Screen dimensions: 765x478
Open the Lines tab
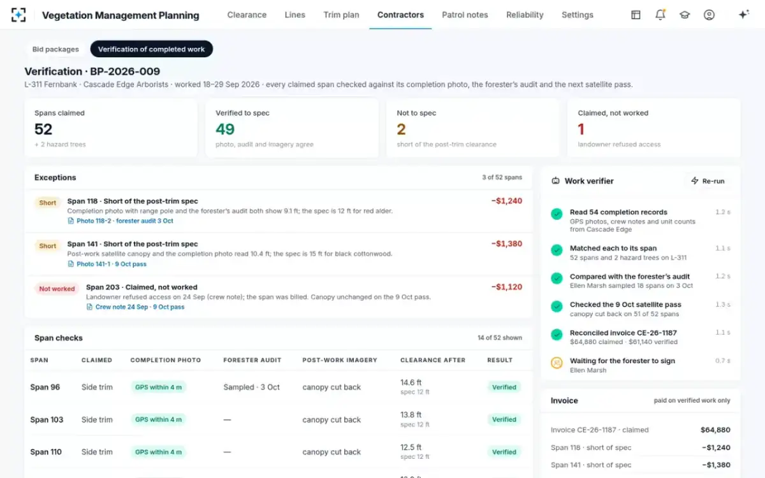(x=295, y=15)
